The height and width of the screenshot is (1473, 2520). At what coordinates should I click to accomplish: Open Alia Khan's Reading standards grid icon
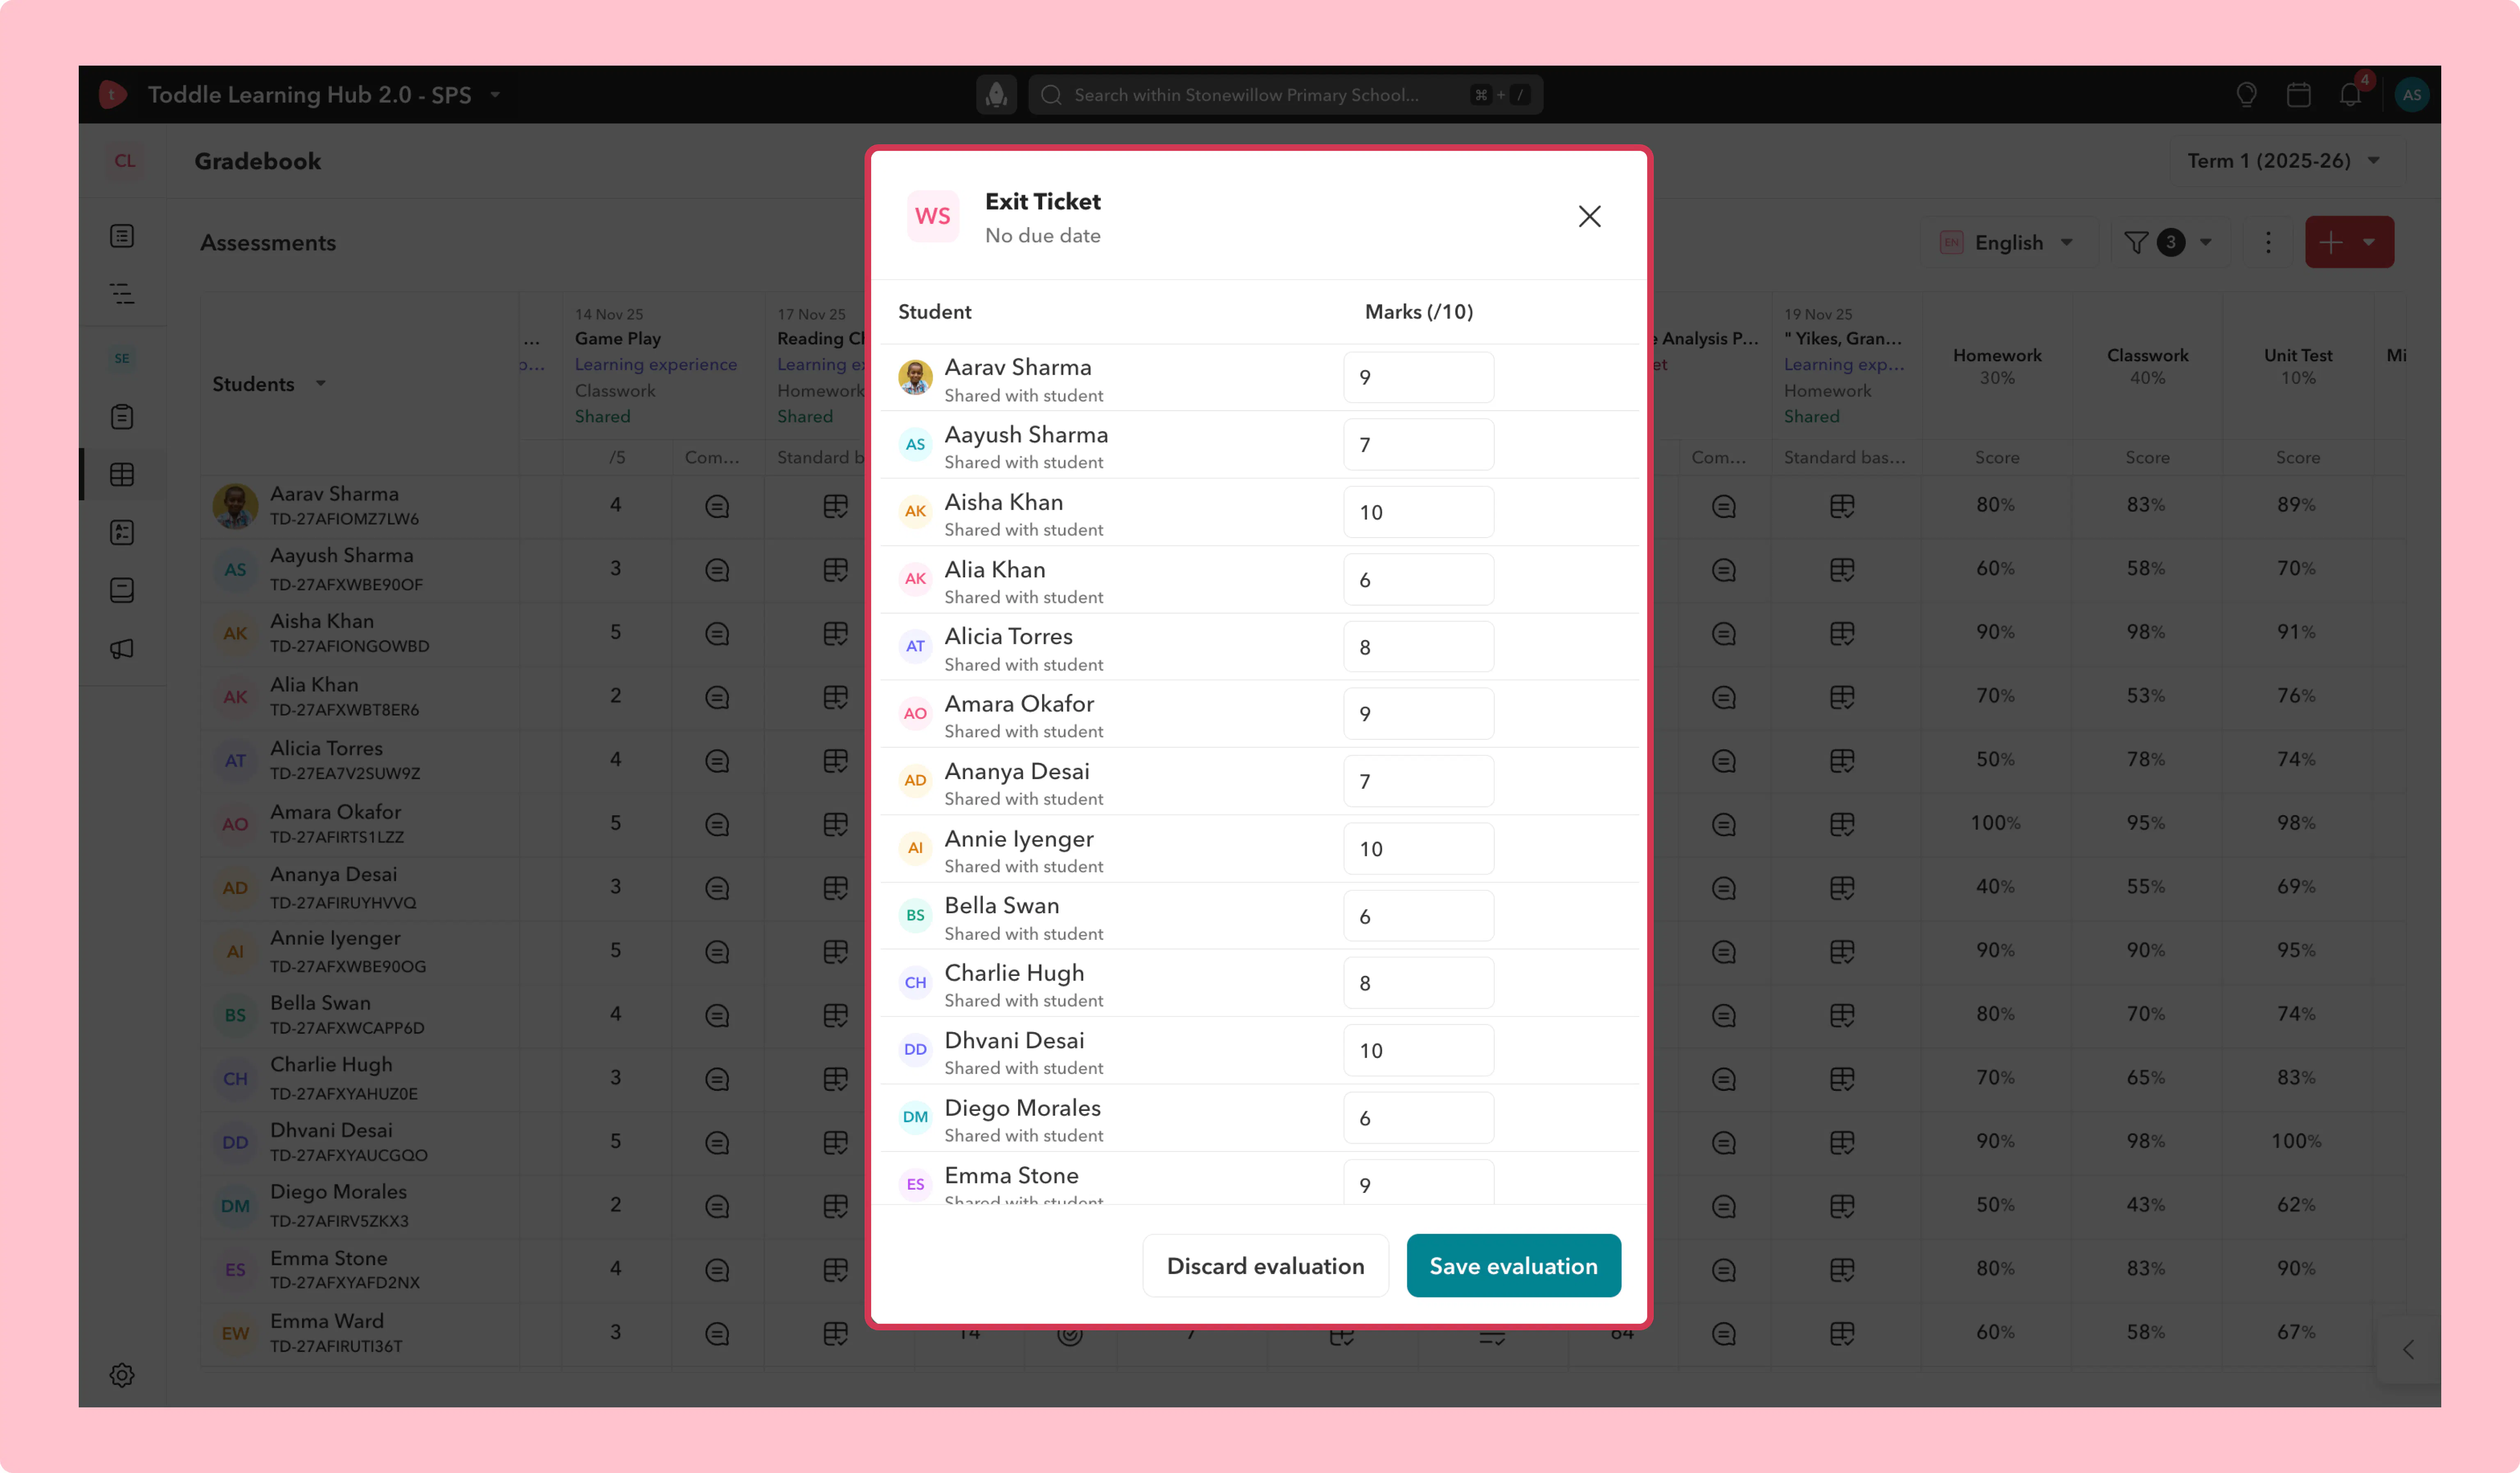[835, 697]
